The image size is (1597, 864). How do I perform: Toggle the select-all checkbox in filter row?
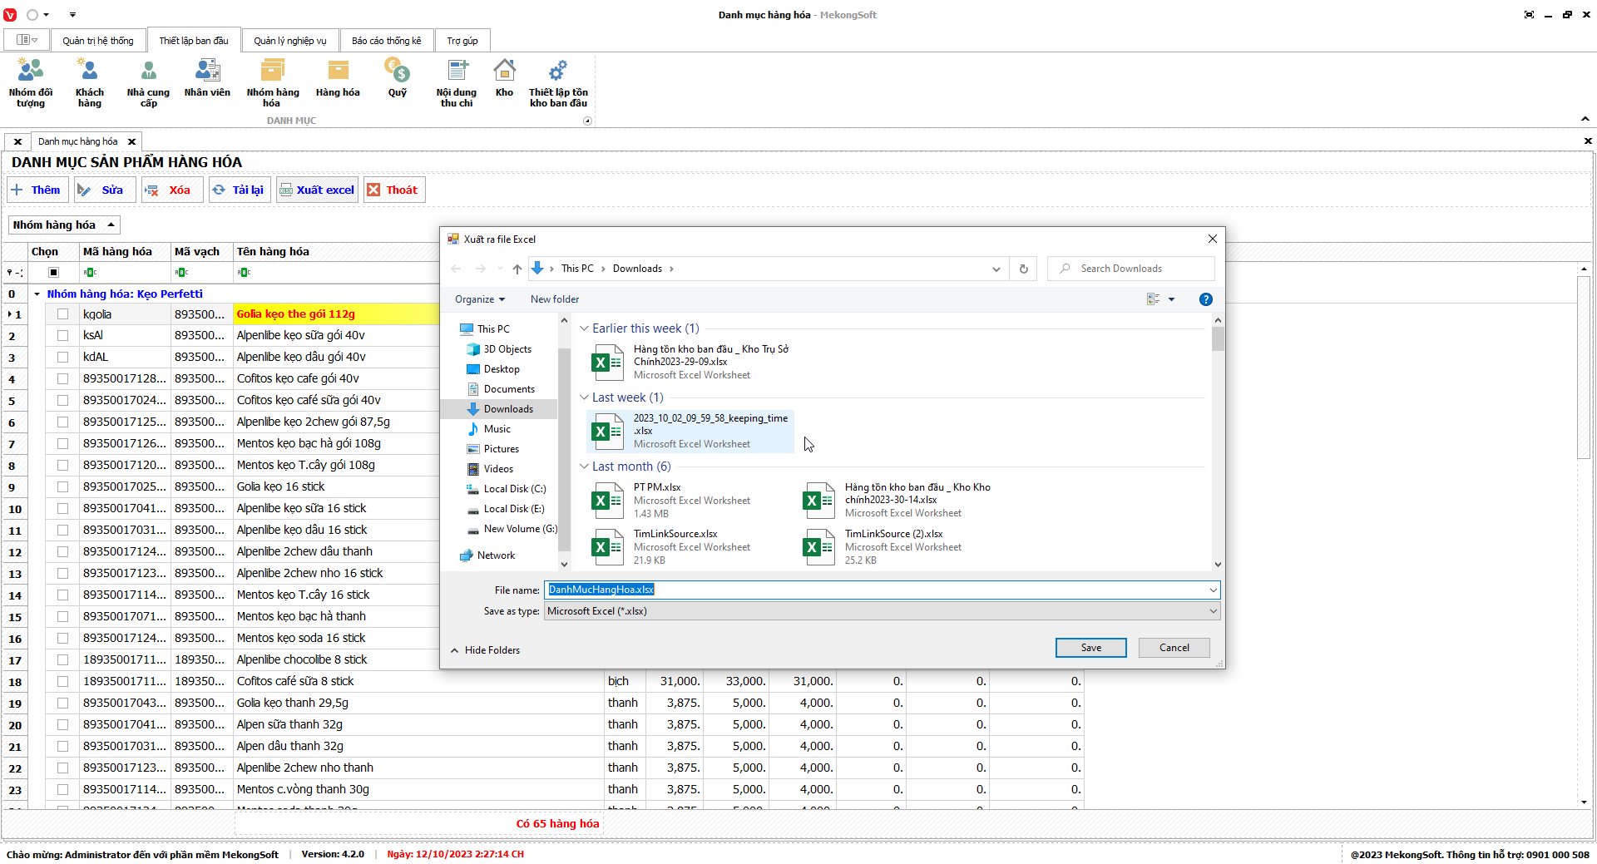[53, 272]
